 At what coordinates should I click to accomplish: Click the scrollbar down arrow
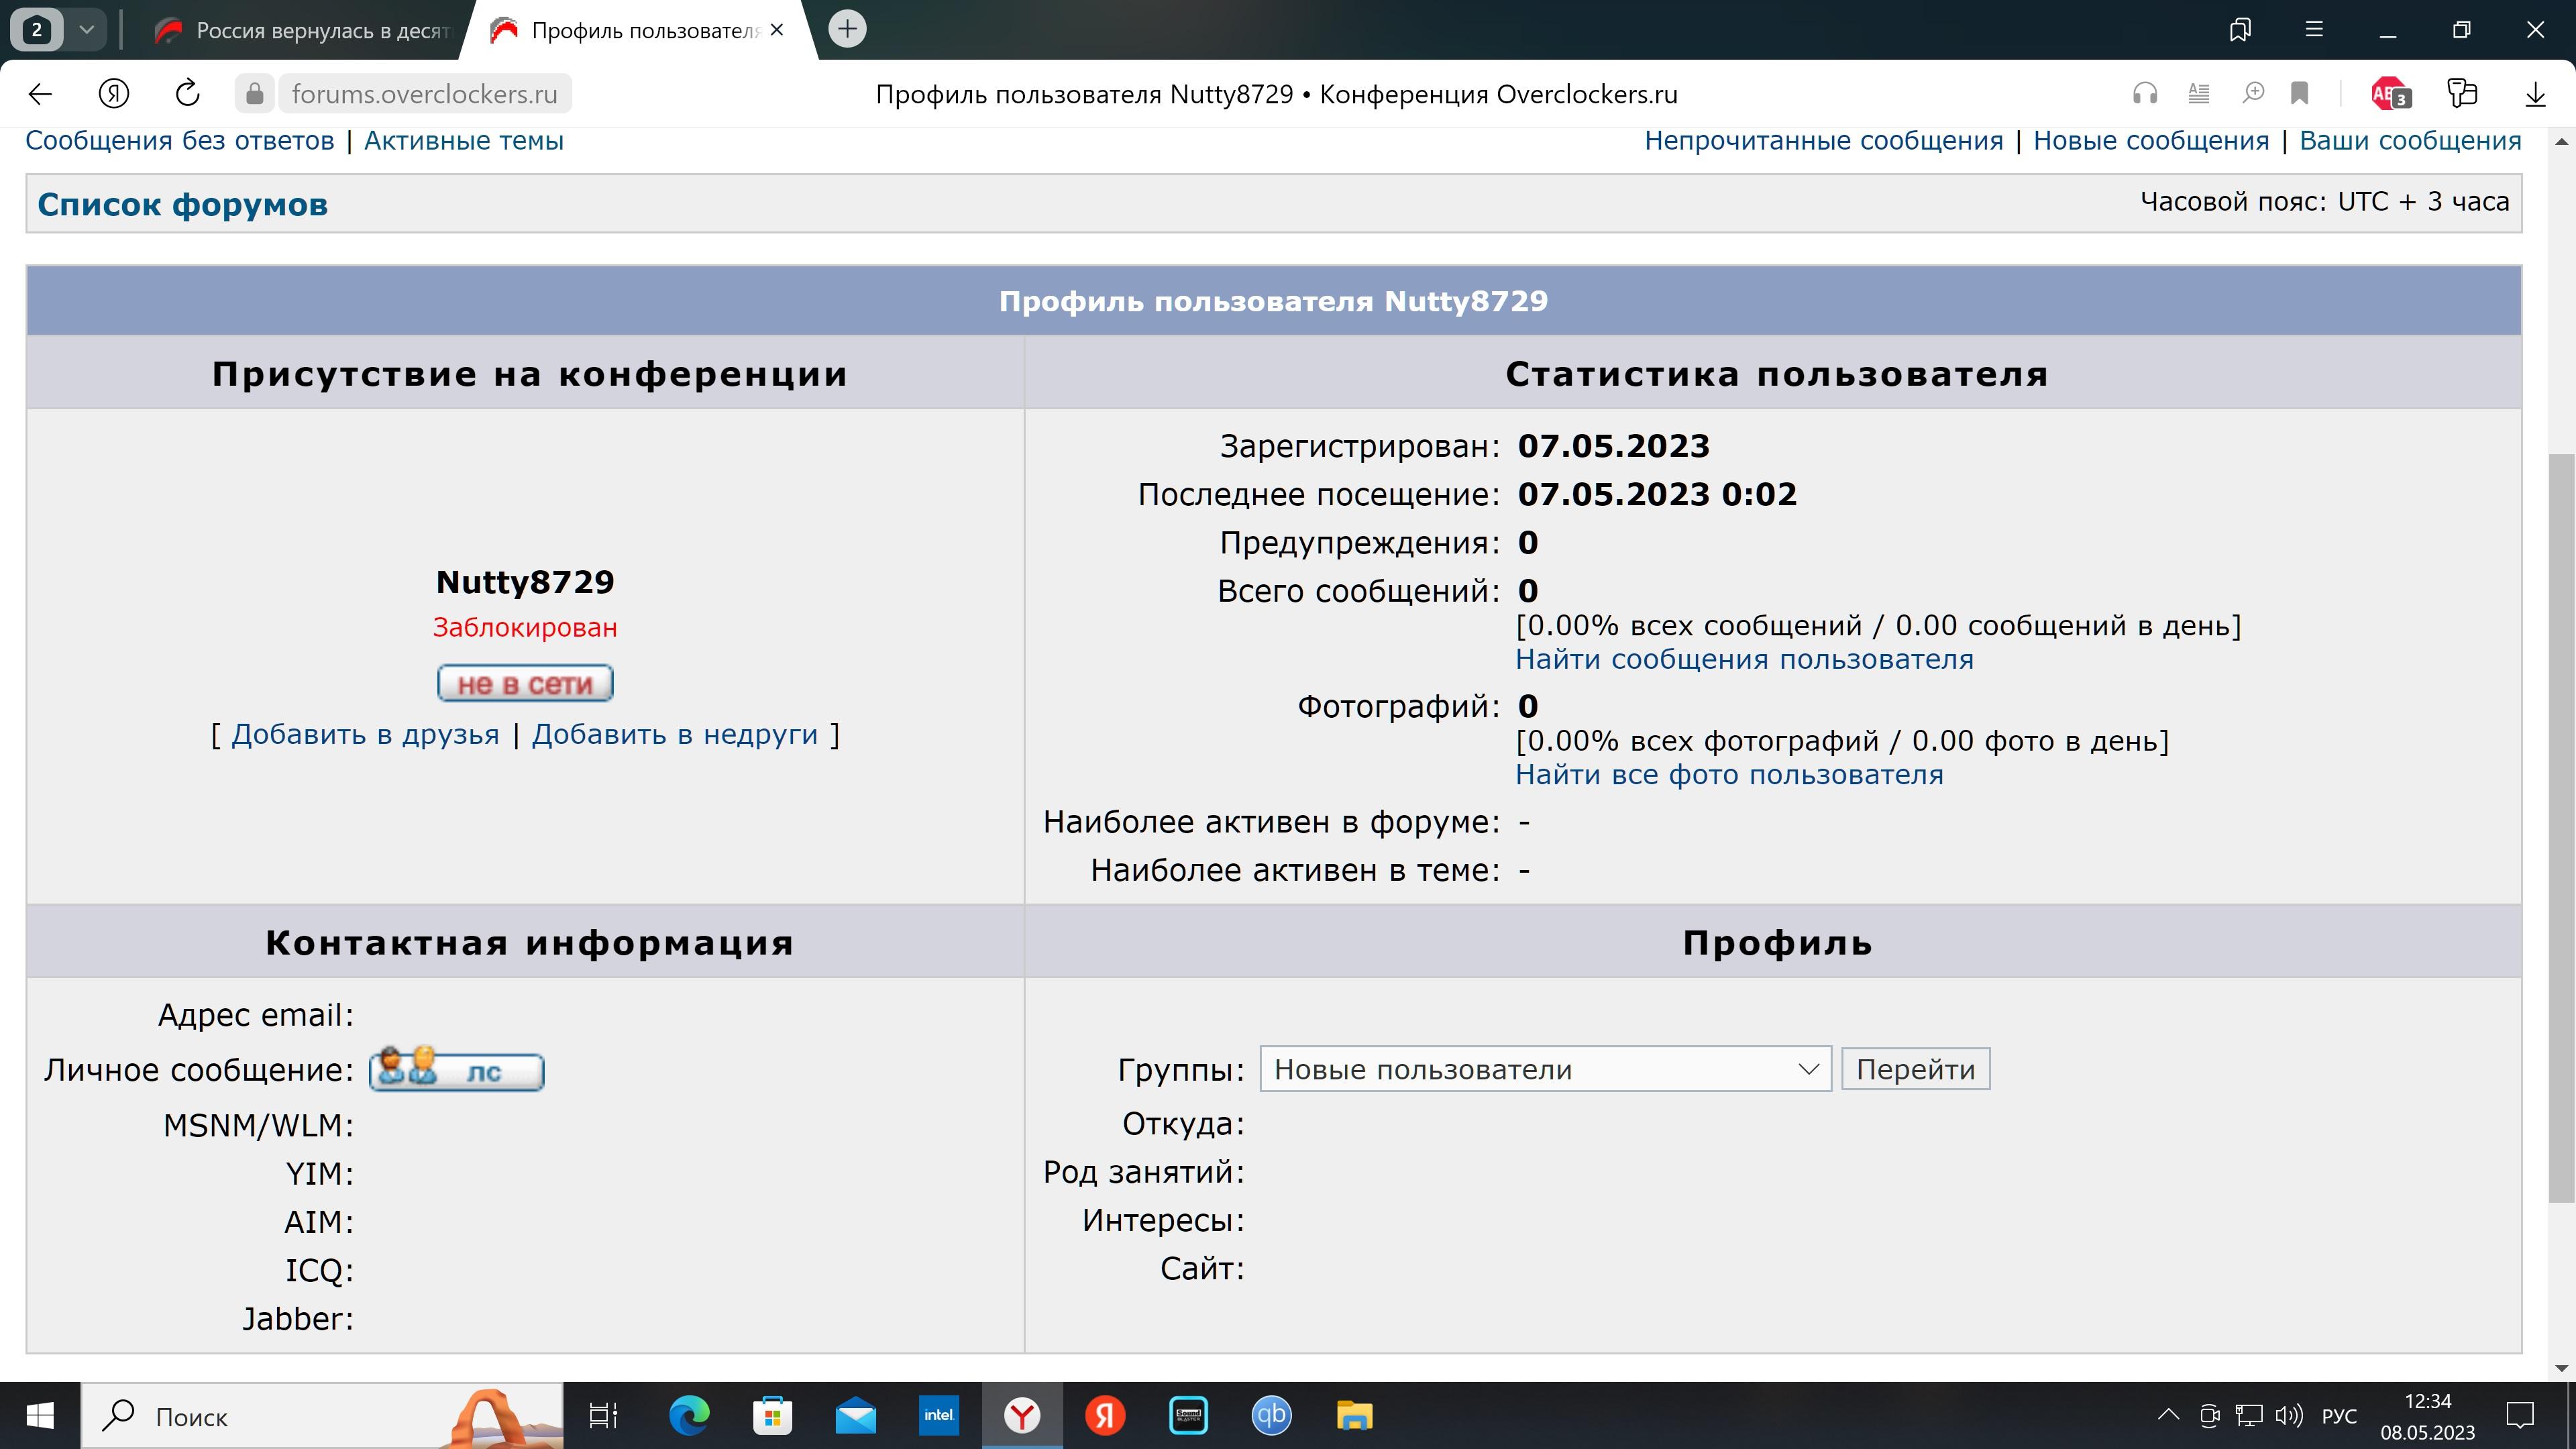[2561, 1367]
